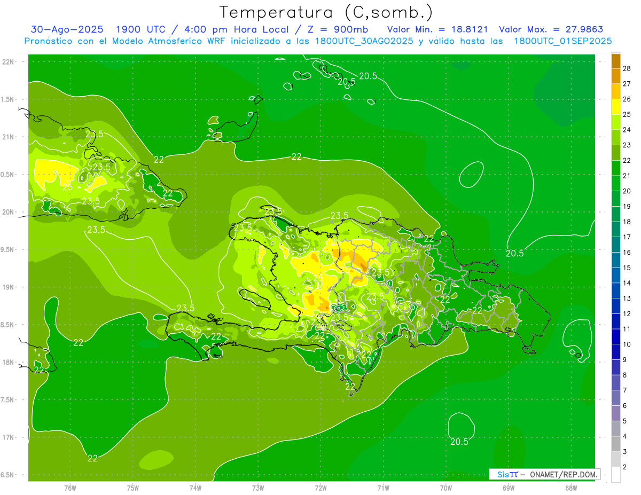
Task: Pick the dark blue swatch between 10 and 11
Action: tap(616, 337)
